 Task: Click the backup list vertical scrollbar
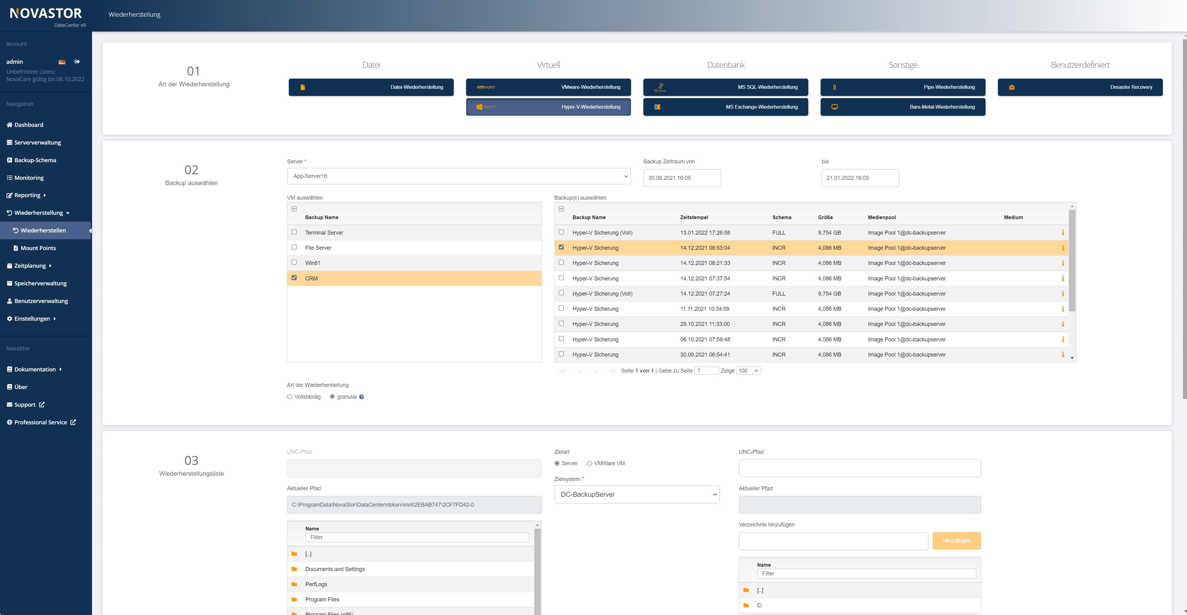(x=1072, y=261)
